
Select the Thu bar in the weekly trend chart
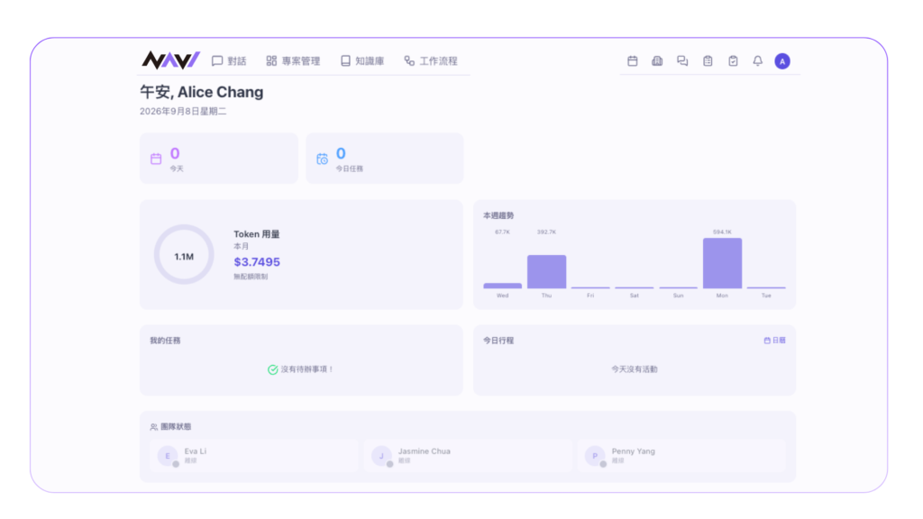tap(546, 272)
